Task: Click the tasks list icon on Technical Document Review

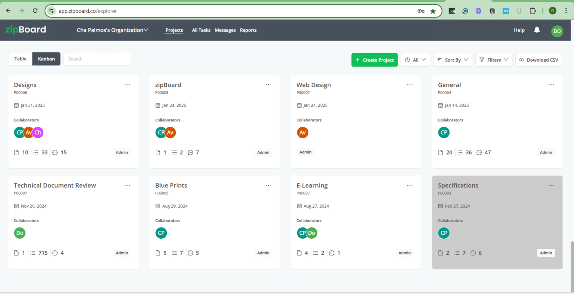Action: point(33,253)
